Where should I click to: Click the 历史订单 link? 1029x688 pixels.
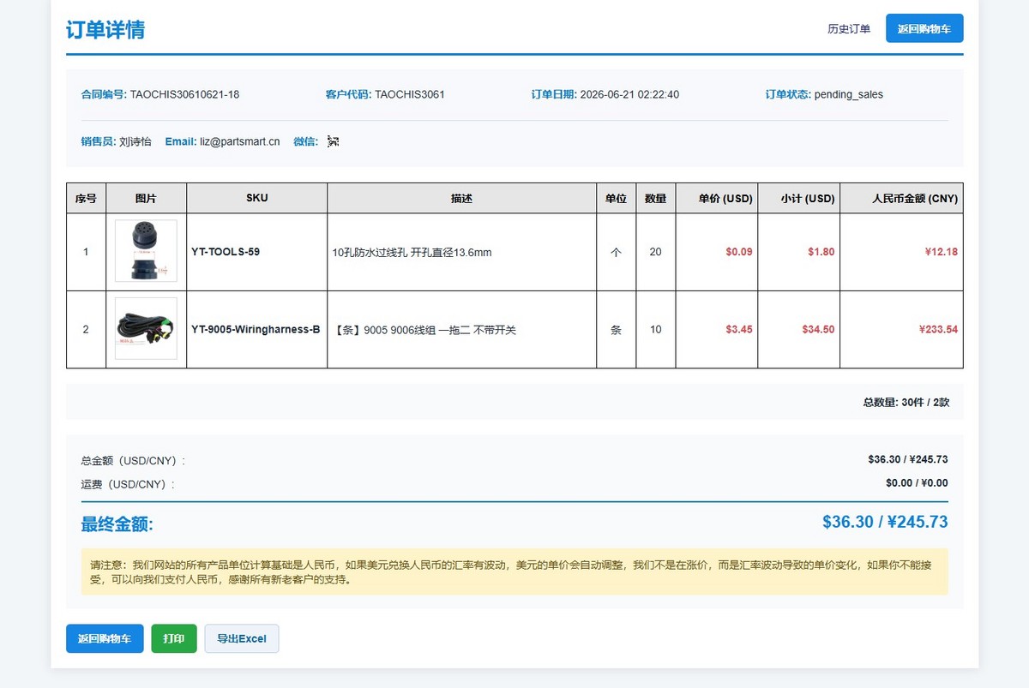(x=849, y=29)
